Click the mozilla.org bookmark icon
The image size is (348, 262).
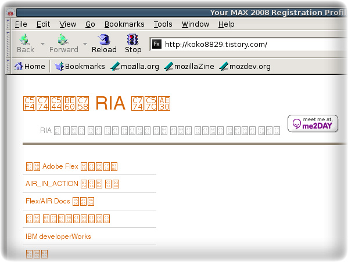[115, 66]
